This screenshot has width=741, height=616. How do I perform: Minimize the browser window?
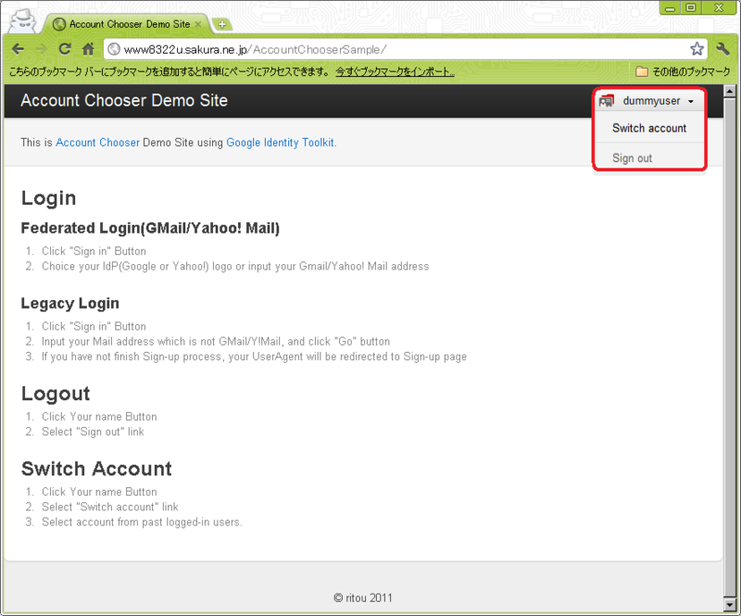point(670,8)
